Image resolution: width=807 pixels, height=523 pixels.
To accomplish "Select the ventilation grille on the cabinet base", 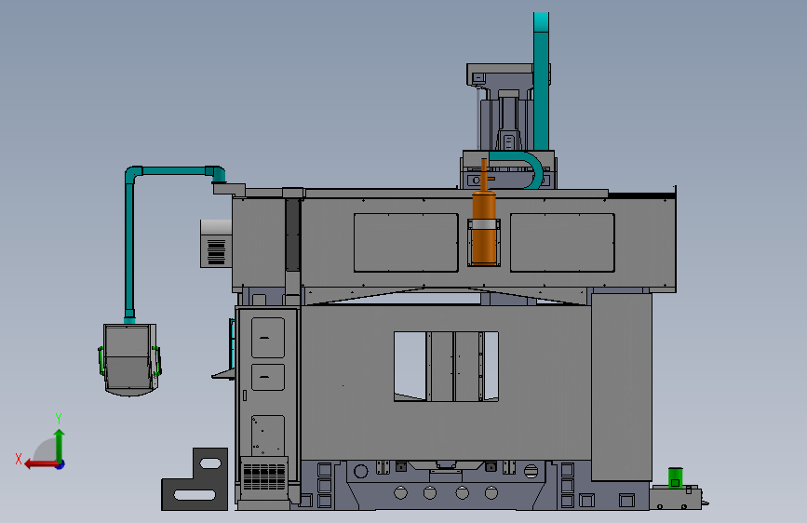I will [264, 476].
